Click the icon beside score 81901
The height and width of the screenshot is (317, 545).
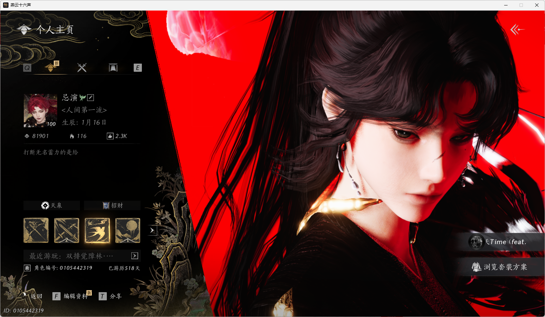tap(27, 136)
